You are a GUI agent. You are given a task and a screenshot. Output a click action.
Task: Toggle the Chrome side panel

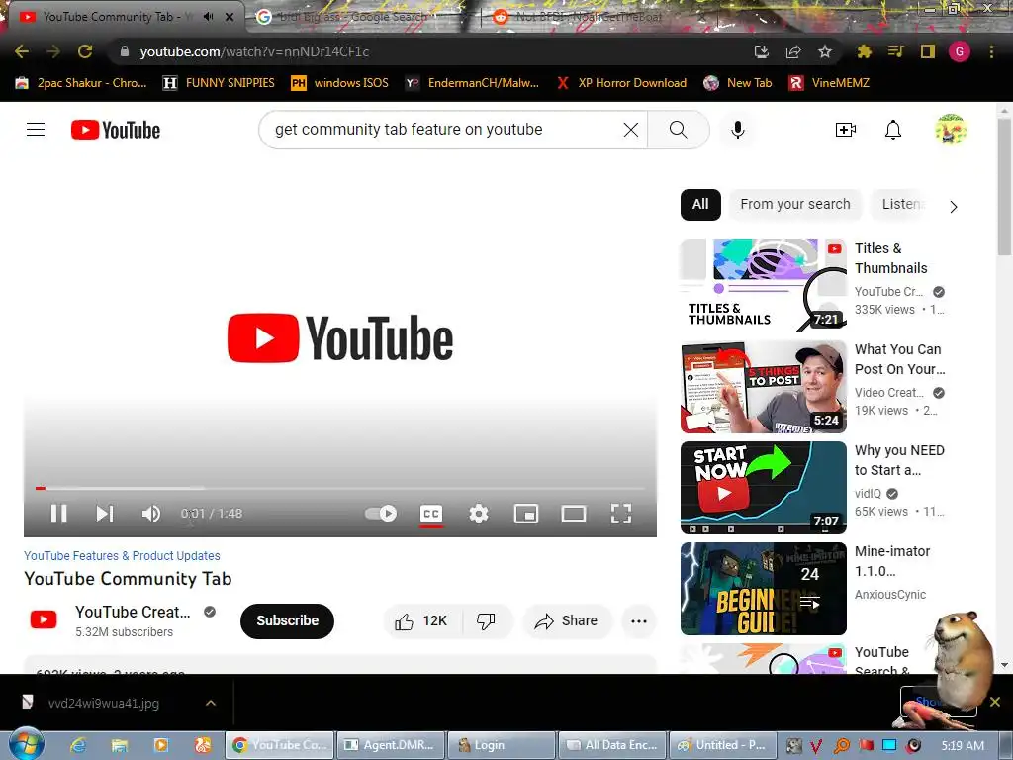928,51
